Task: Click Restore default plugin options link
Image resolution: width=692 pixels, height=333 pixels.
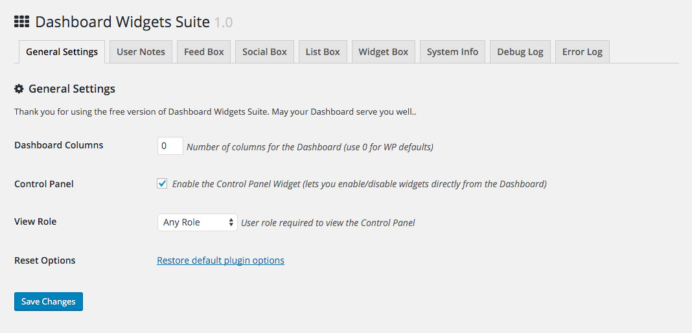Action: [221, 260]
